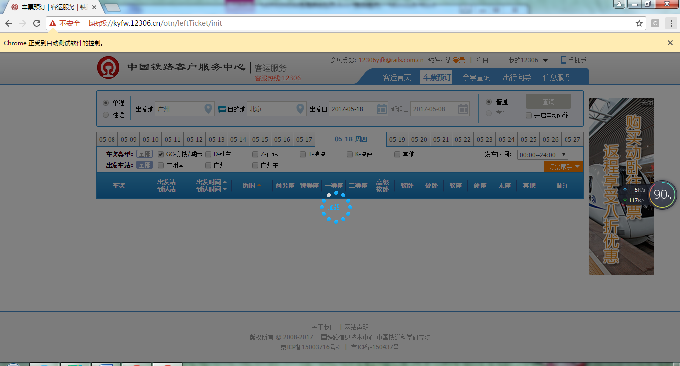Open the return date calendar icon
This screenshot has width=680, height=366.
(463, 109)
